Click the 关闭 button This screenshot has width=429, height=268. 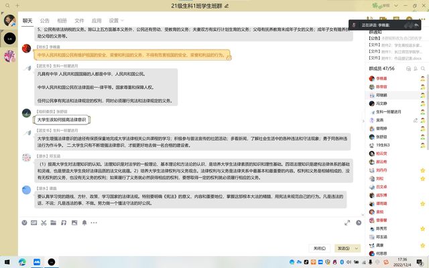tap(319, 248)
